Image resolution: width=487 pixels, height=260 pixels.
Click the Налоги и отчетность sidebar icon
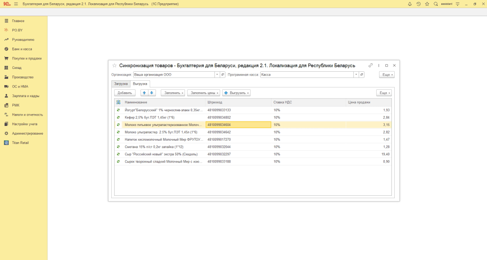point(6,115)
